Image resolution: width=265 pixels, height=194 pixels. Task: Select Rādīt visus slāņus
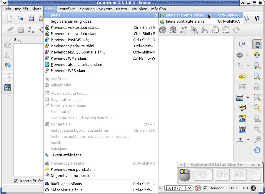[x=101, y=184]
